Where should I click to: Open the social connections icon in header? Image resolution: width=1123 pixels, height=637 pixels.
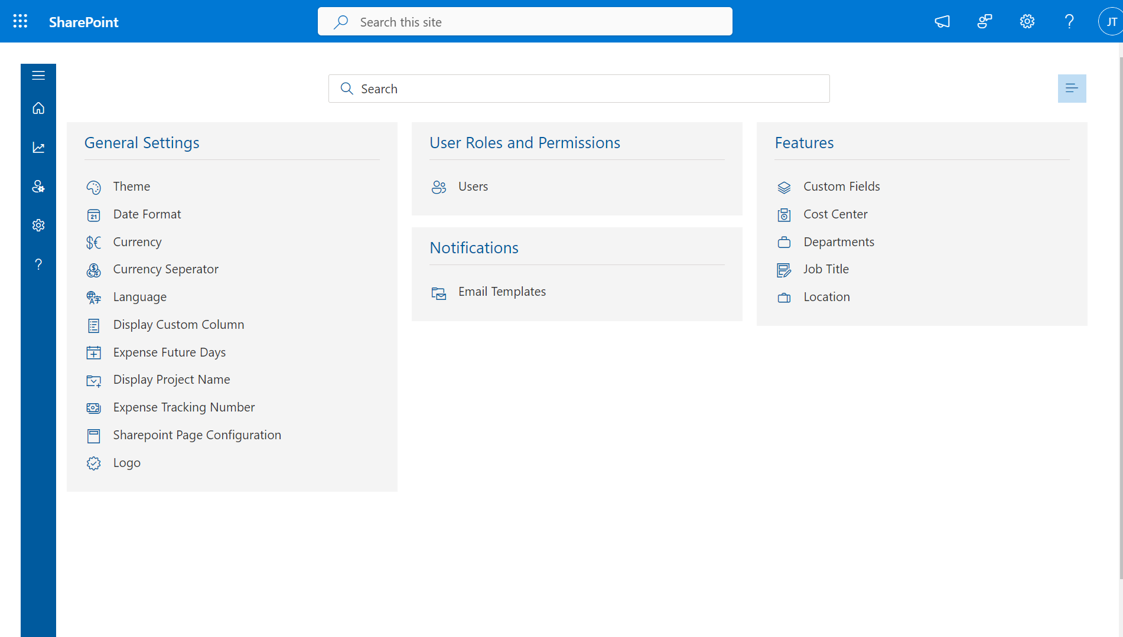(985, 22)
